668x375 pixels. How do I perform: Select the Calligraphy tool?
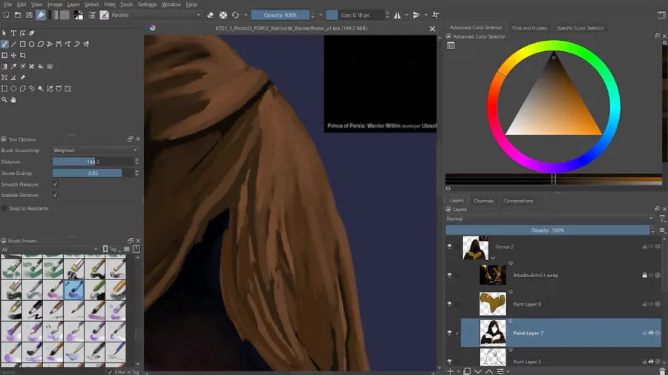[x=31, y=33]
